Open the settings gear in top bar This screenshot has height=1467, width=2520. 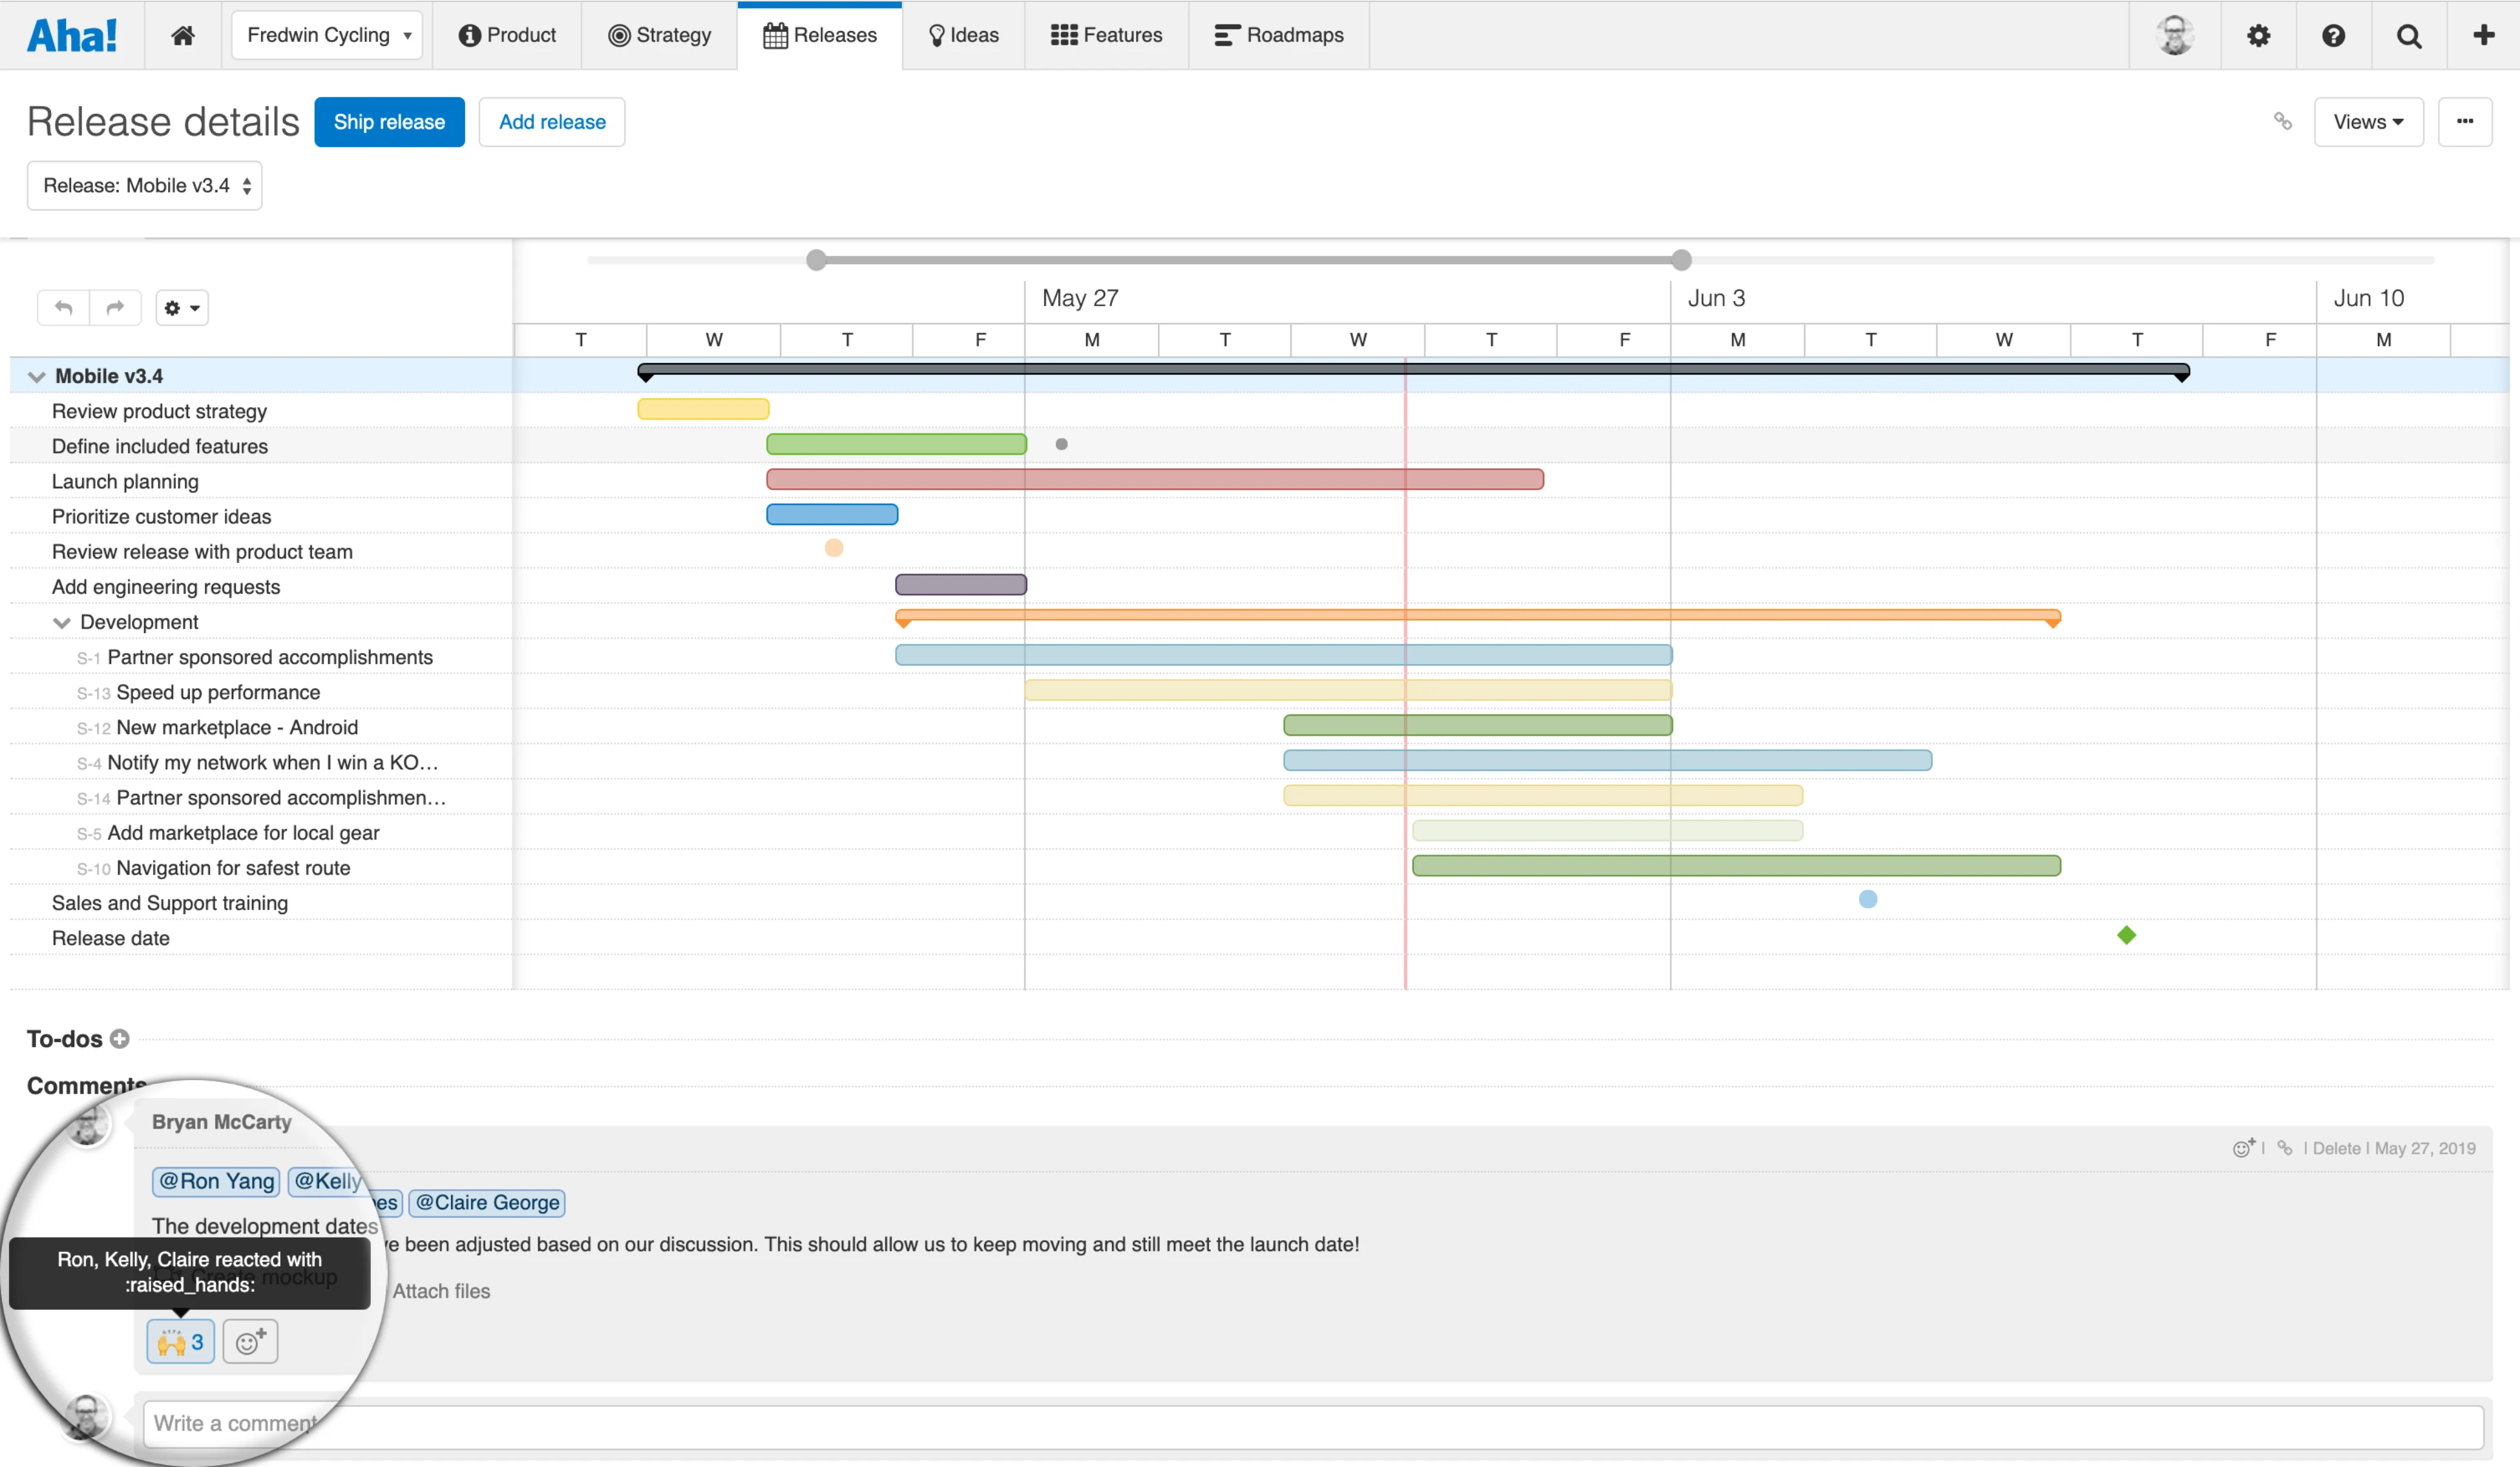(2258, 36)
